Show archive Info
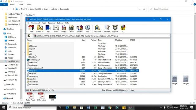 [x=88, y=29]
